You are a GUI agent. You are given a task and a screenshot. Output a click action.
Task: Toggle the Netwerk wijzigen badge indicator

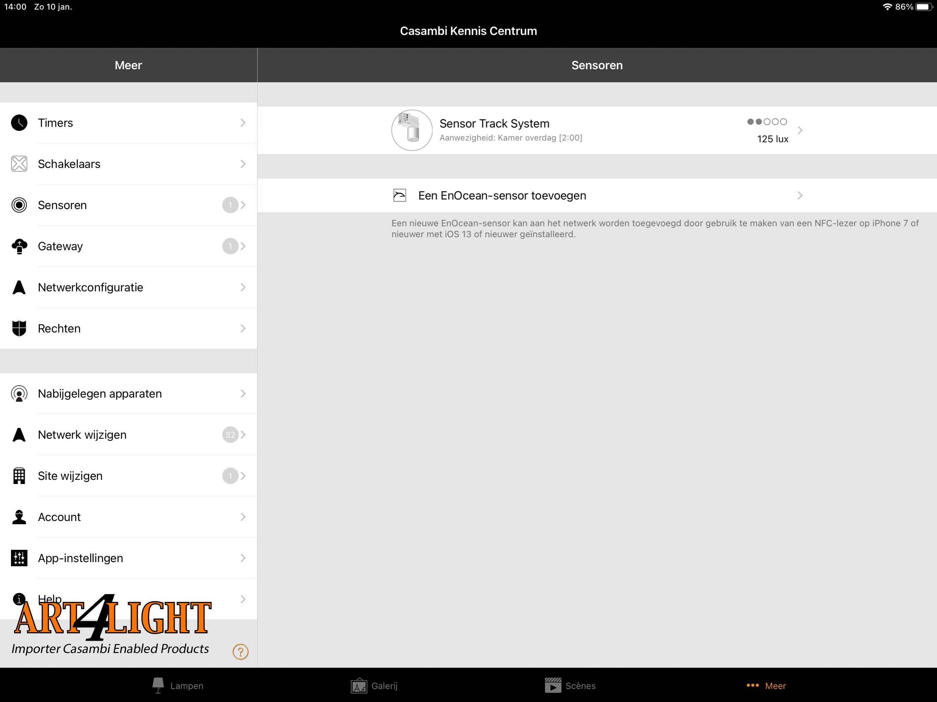[230, 434]
